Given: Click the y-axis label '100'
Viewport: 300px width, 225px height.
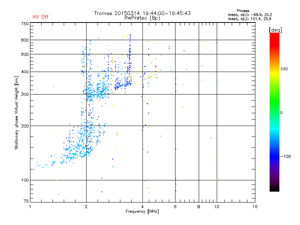Looking at the screenshot, I should [25, 180].
